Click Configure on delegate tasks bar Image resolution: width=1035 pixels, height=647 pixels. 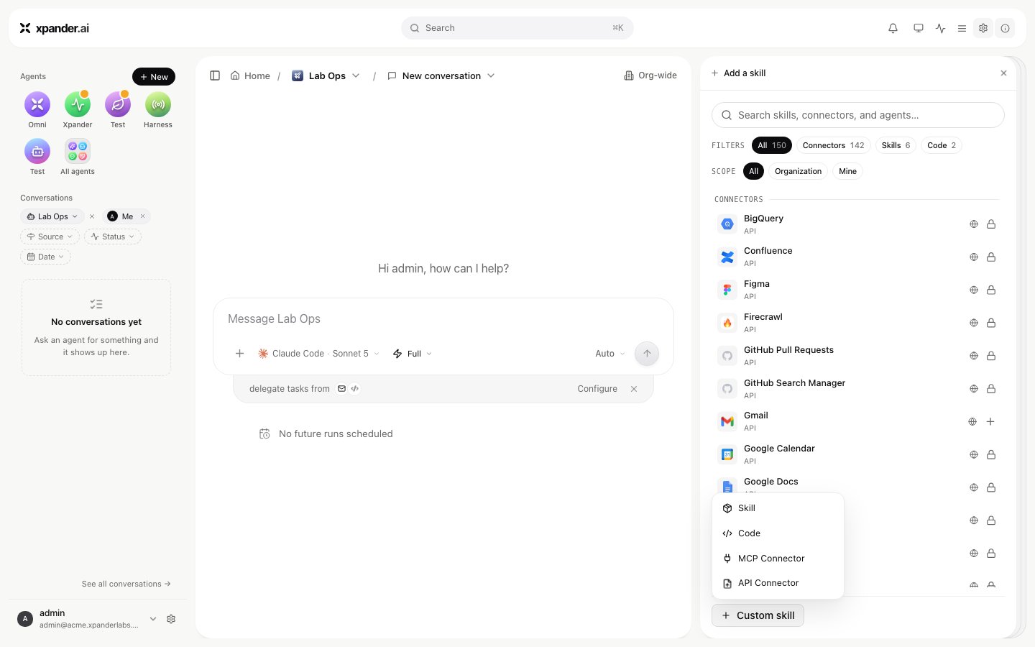pyautogui.click(x=597, y=389)
